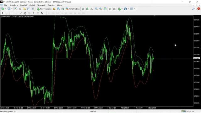Click the chart shift triangle marker
Viewport: 201px width, 113px height.
155,16
